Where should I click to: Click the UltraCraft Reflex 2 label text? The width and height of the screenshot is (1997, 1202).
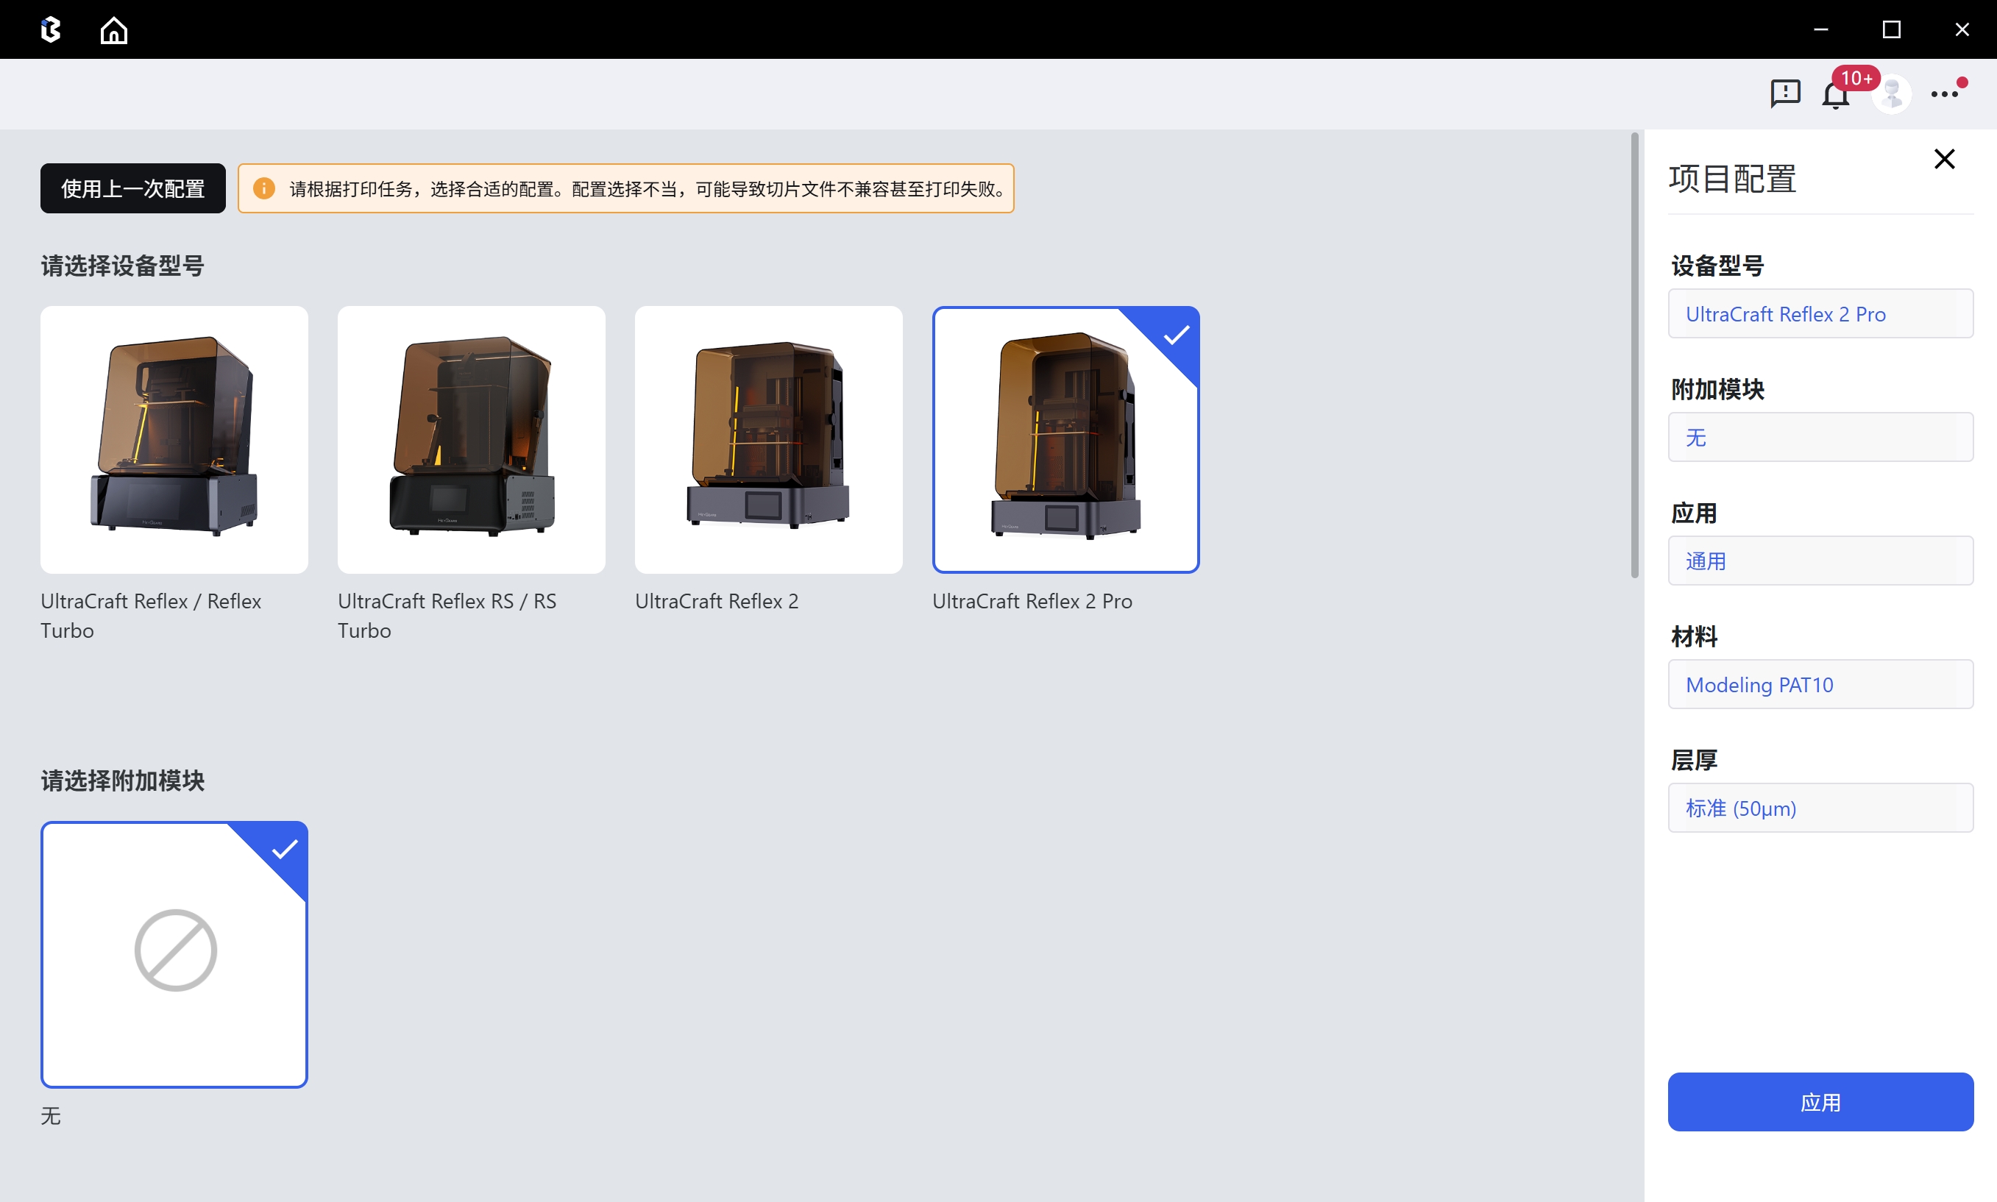coord(717,601)
